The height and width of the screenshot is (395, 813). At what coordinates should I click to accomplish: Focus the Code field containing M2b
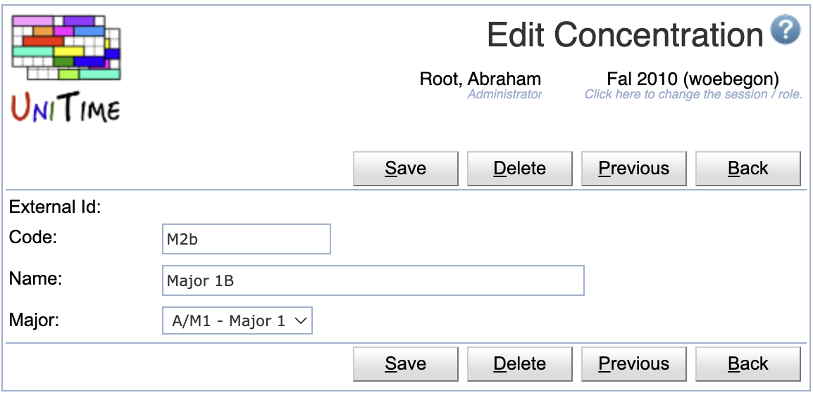[x=247, y=239]
